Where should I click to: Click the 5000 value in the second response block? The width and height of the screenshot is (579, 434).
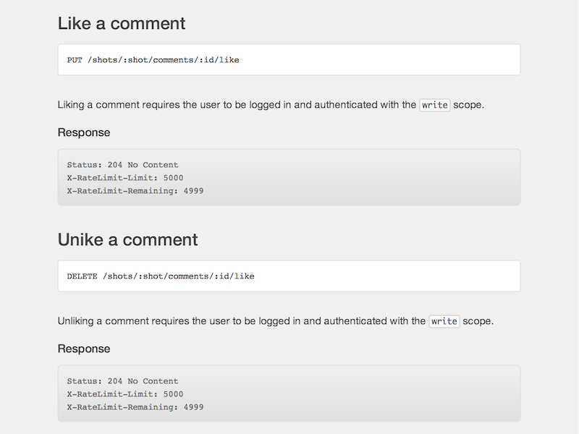tap(173, 394)
